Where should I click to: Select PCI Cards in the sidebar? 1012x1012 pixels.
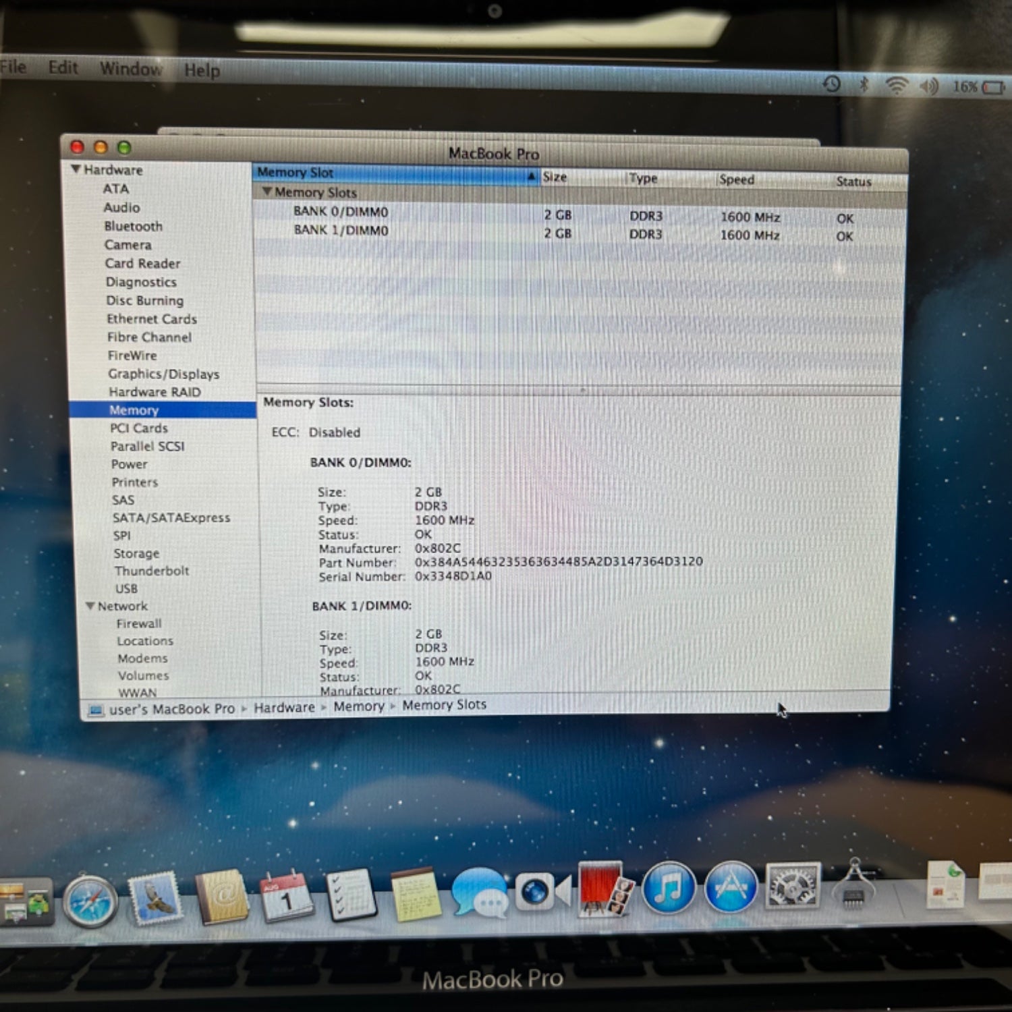pos(139,428)
